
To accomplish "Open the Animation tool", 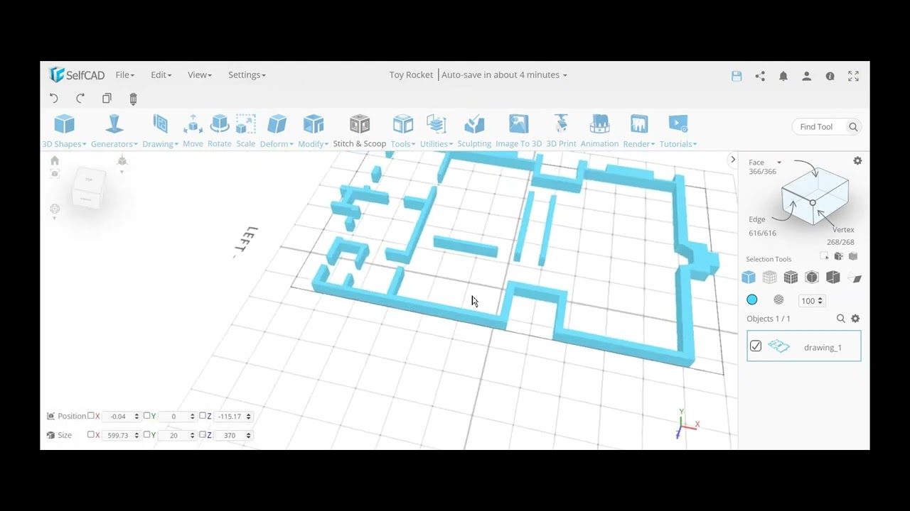I will (x=599, y=131).
